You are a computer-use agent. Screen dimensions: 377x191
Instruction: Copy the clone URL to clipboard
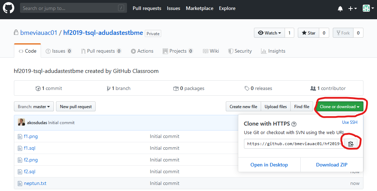351,144
